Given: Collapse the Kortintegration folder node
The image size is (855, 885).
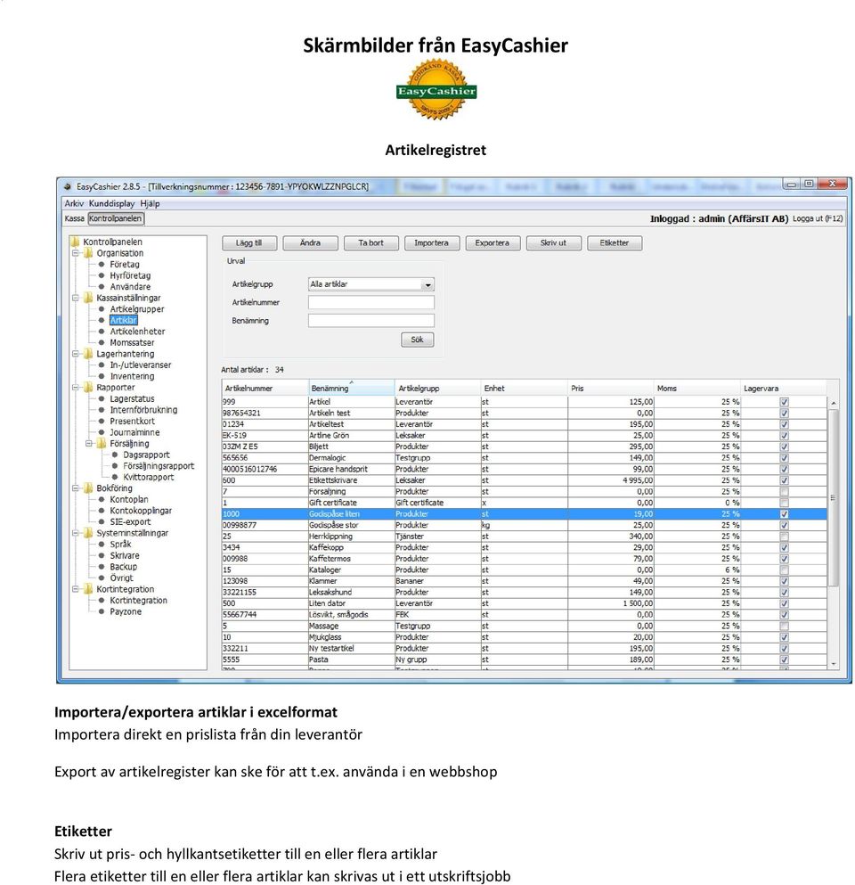Looking at the screenshot, I should (76, 589).
